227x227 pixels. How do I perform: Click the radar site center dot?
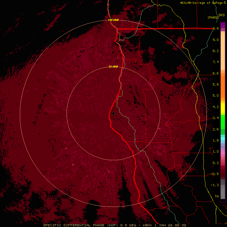(x=113, y=113)
